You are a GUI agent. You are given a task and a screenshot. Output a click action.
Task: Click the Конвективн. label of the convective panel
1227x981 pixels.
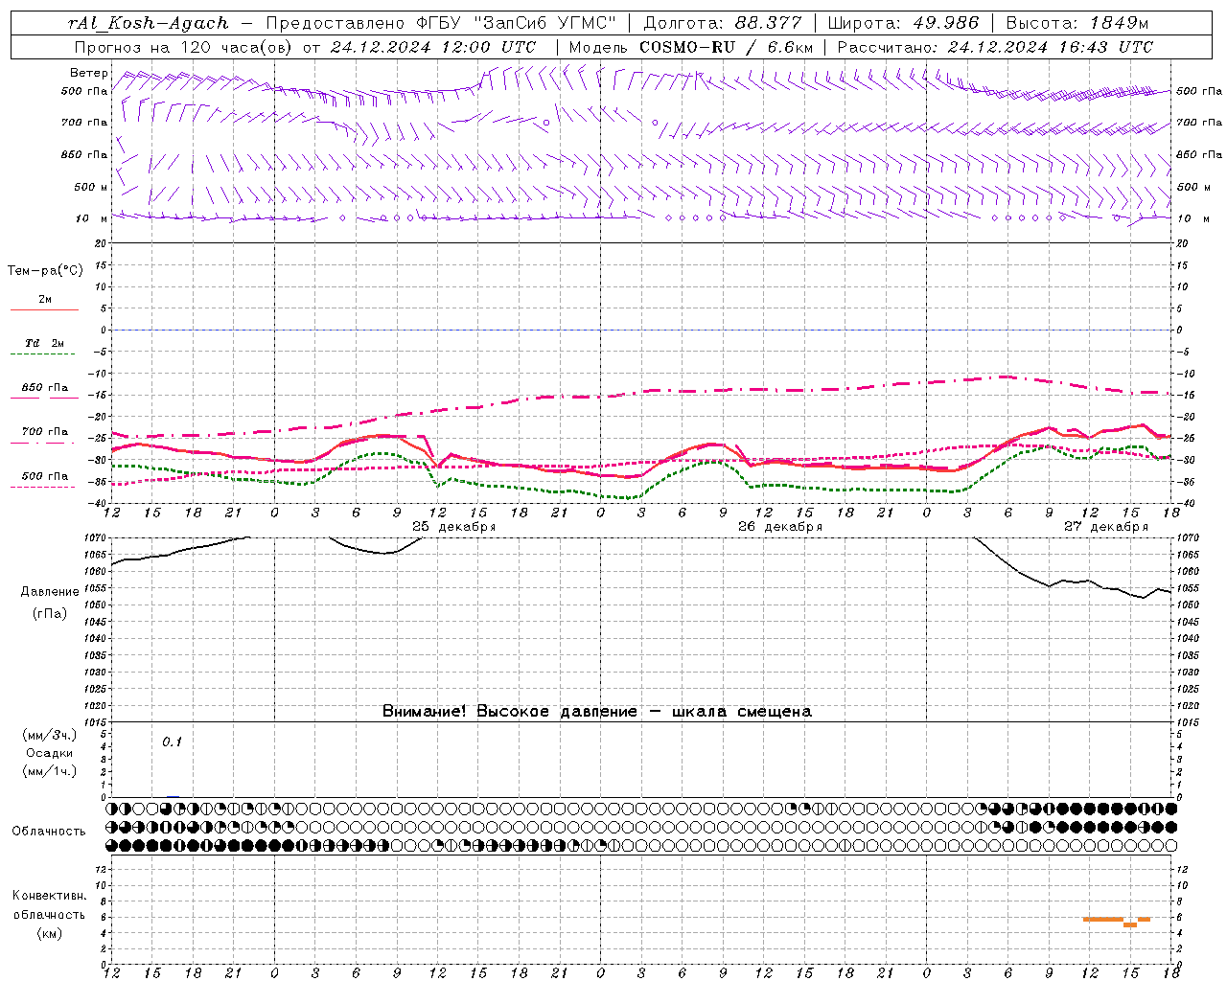pyautogui.click(x=49, y=896)
